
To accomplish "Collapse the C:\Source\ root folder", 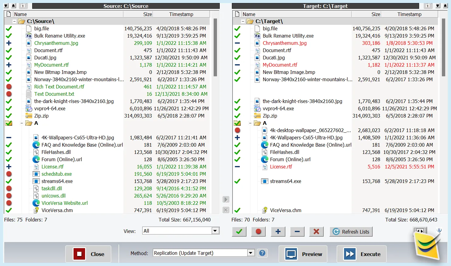I will 14,21.
